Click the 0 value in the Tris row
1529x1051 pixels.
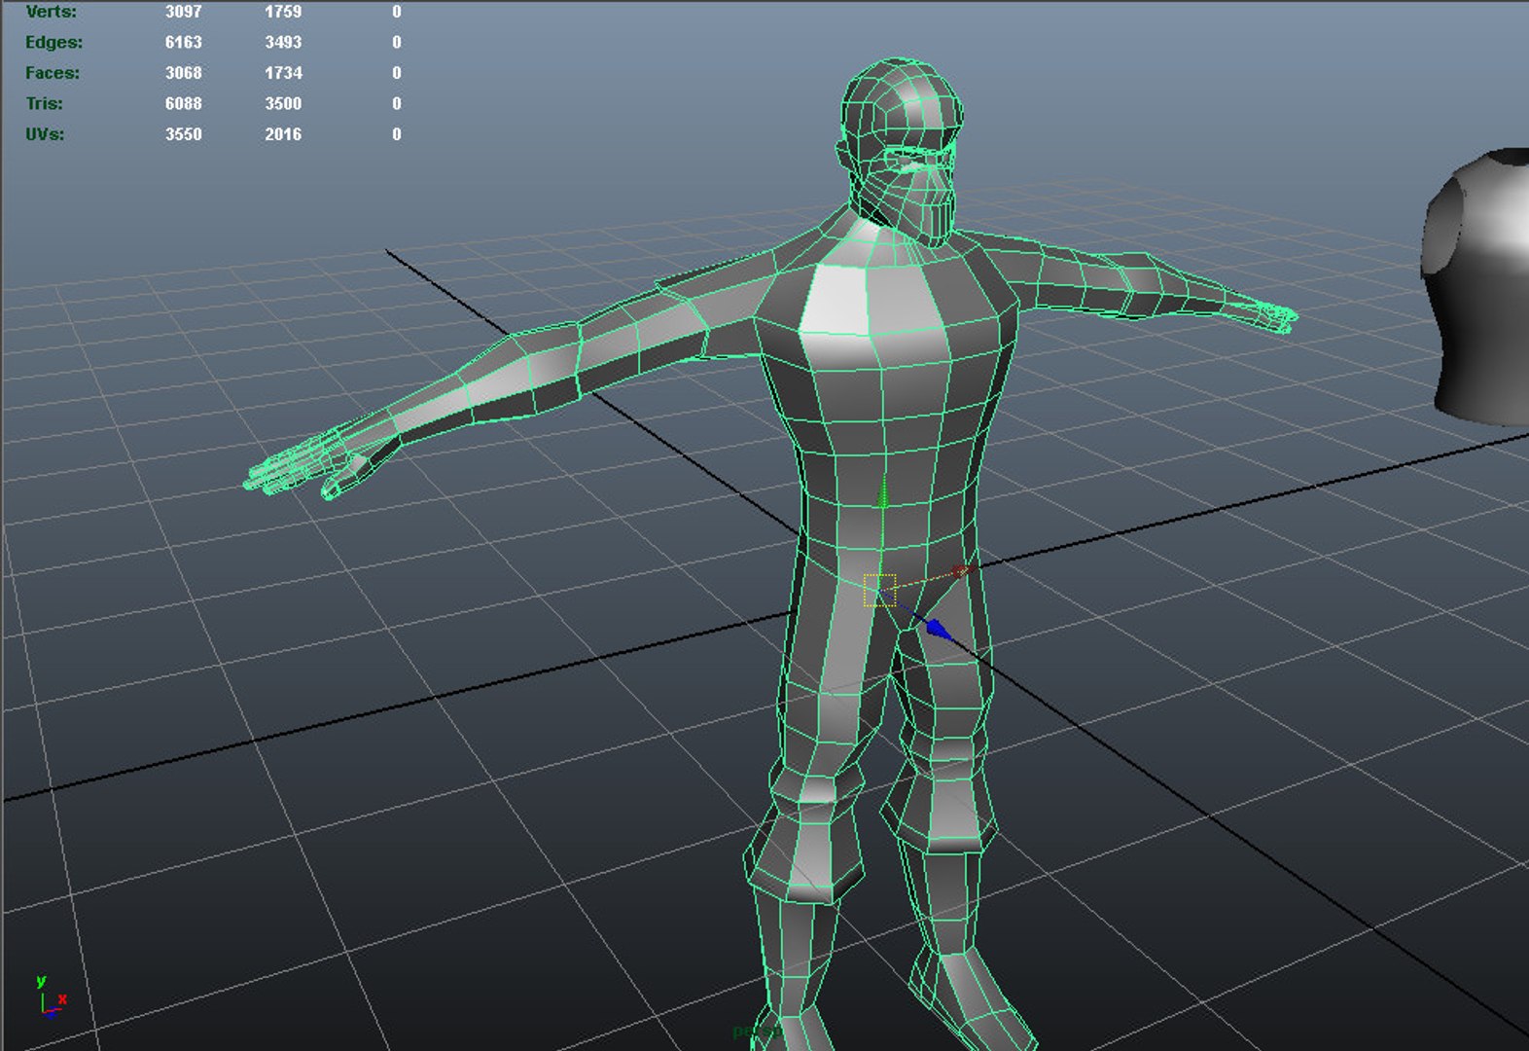pyautogui.click(x=397, y=103)
